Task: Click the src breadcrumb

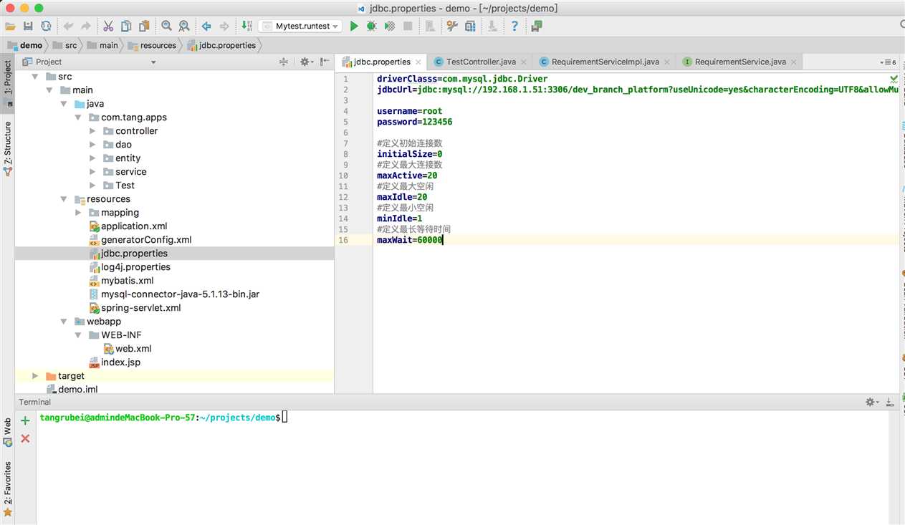Action: pyautogui.click(x=64, y=45)
